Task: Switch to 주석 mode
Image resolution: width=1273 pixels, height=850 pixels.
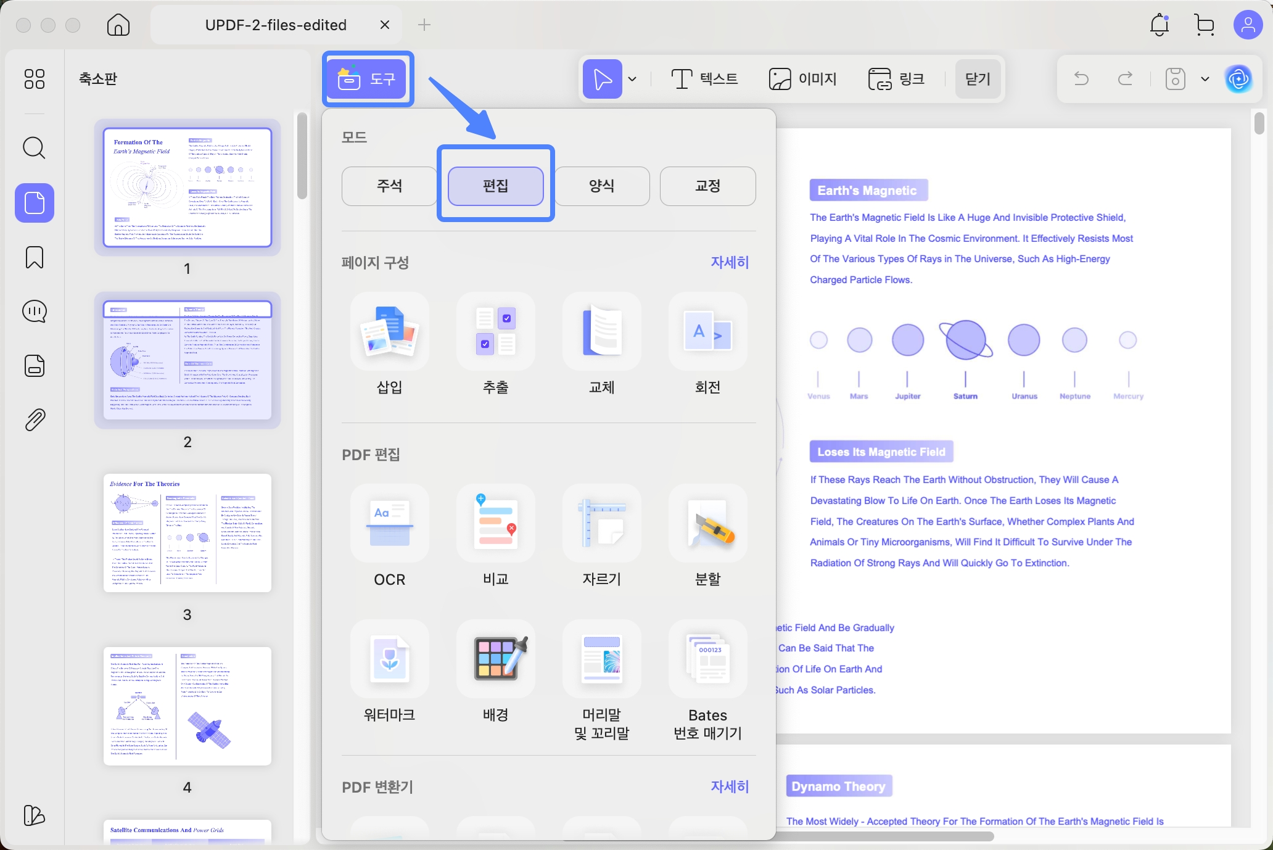Action: [390, 186]
